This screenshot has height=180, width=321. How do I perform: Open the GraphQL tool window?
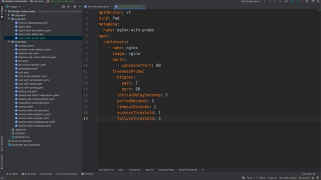tap(46, 174)
